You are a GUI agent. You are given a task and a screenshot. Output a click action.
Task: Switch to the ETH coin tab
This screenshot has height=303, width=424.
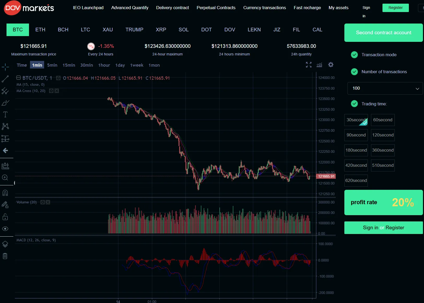point(40,30)
